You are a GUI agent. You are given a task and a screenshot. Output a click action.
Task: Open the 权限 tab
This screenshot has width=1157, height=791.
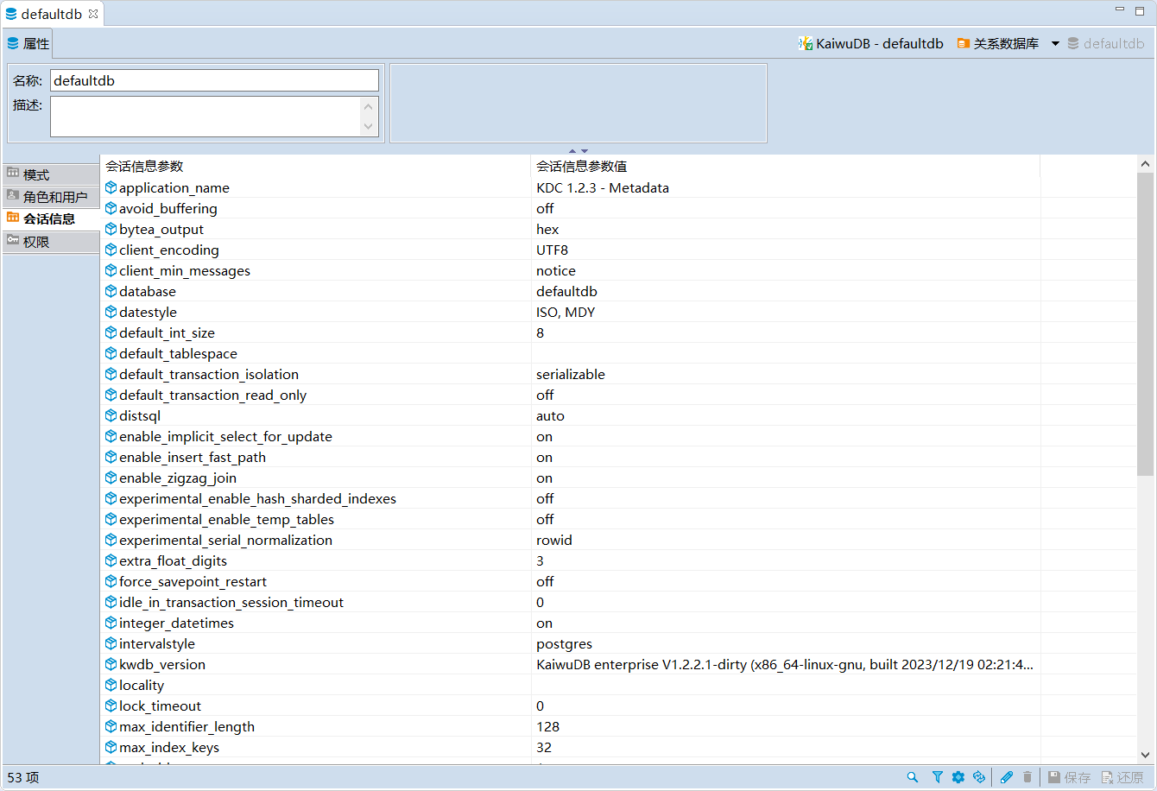pyautogui.click(x=51, y=242)
